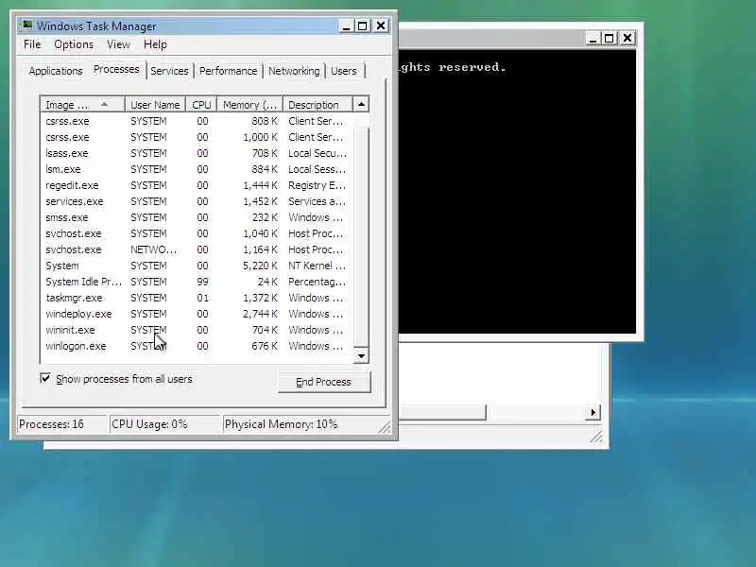This screenshot has width=756, height=567.
Task: Select the System process row
Action: pos(197,266)
